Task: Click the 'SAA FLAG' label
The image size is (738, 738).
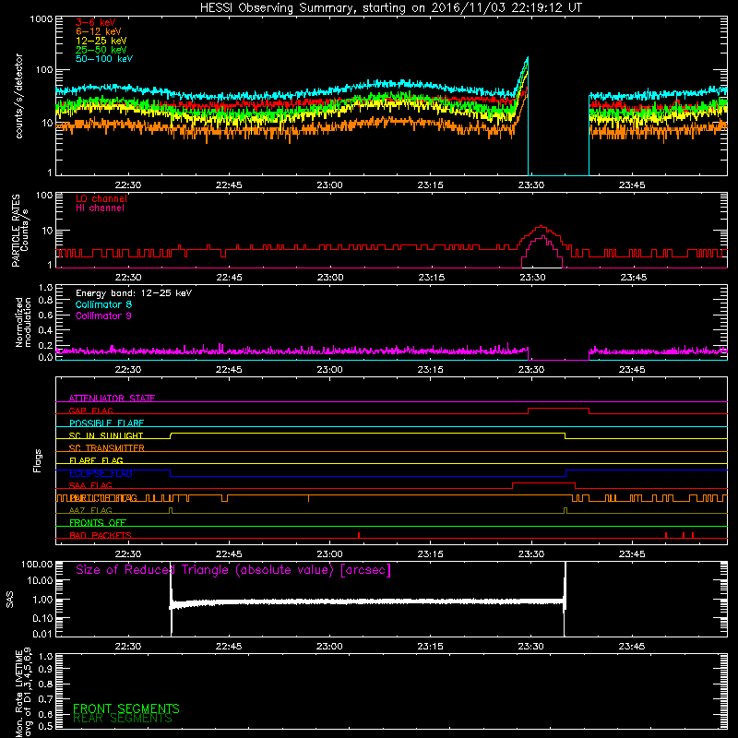Action: (90, 485)
